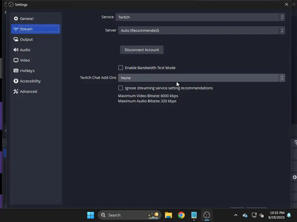Click the OBS Studio taskbar icon
297x222 pixels.
[x=207, y=215]
